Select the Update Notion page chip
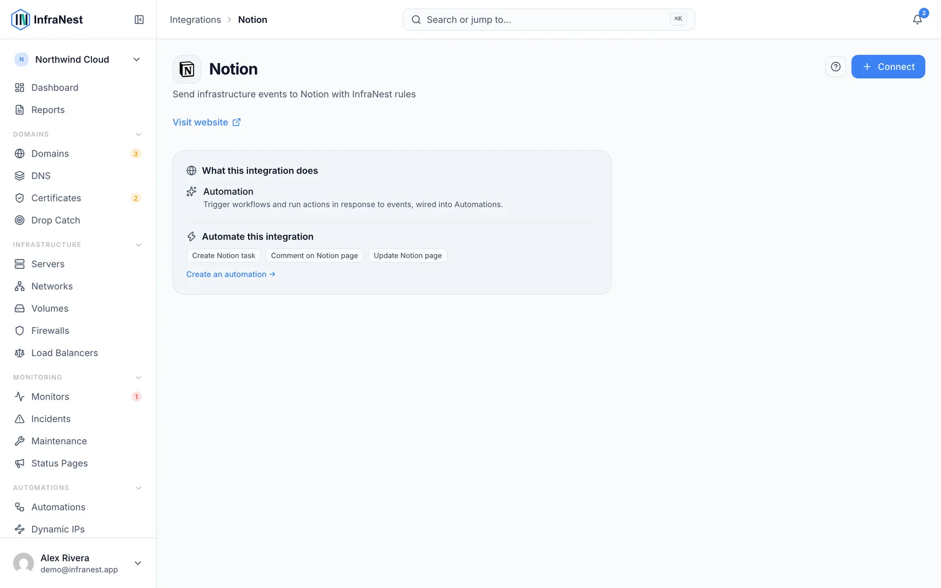The height and width of the screenshot is (588, 941). [x=408, y=256]
